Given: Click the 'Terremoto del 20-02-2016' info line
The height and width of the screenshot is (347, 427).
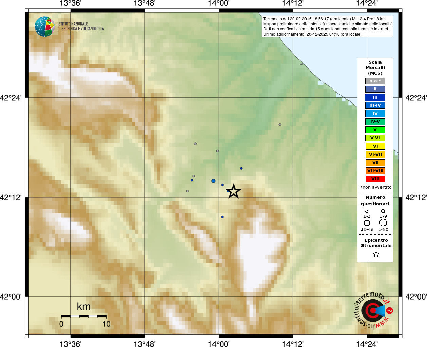Looking at the screenshot, I should pos(324,19).
